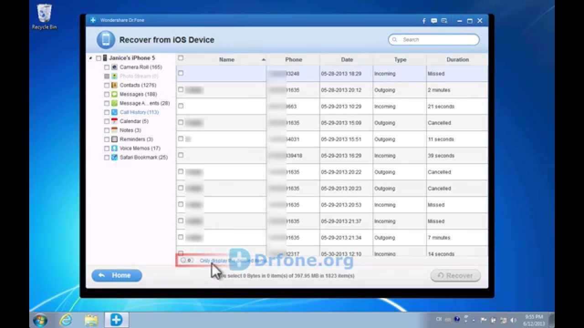
Task: Check the Janice's iPhone 5 device checkbox
Action: [x=99, y=58]
